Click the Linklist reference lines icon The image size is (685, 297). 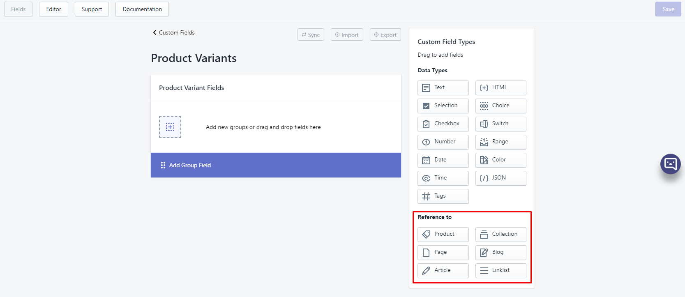tap(484, 271)
